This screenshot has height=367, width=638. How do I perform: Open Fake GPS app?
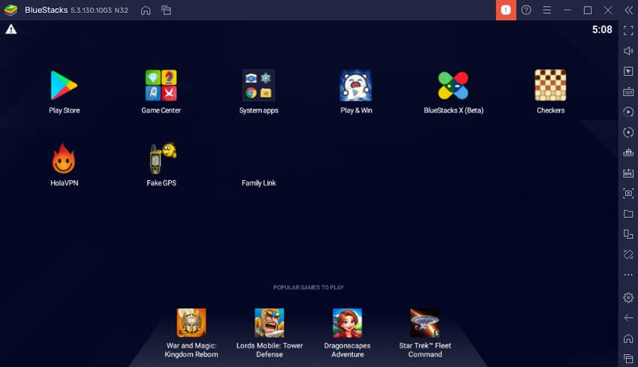point(162,158)
